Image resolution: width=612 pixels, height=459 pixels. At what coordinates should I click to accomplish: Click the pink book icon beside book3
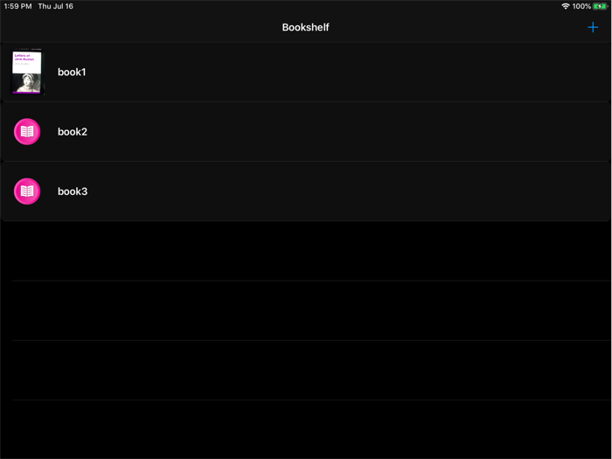tap(27, 191)
